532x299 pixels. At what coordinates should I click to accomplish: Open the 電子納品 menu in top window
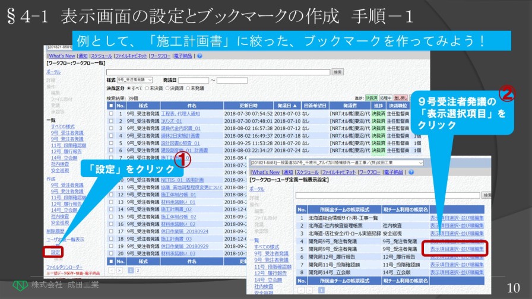click(183, 56)
